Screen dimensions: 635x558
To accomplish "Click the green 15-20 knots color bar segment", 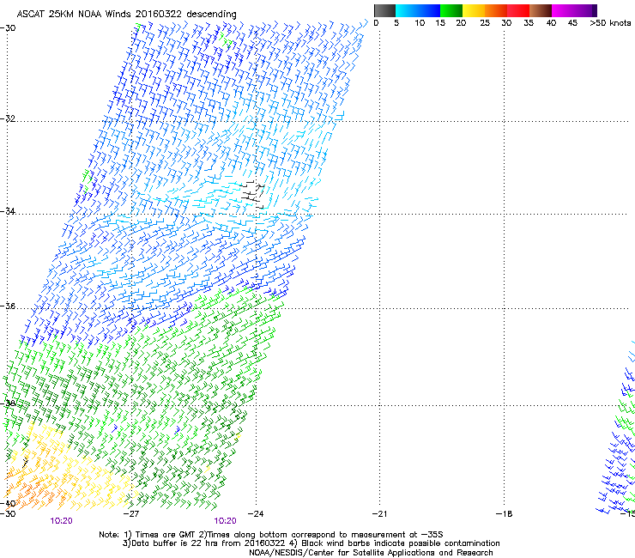I will click(451, 10).
